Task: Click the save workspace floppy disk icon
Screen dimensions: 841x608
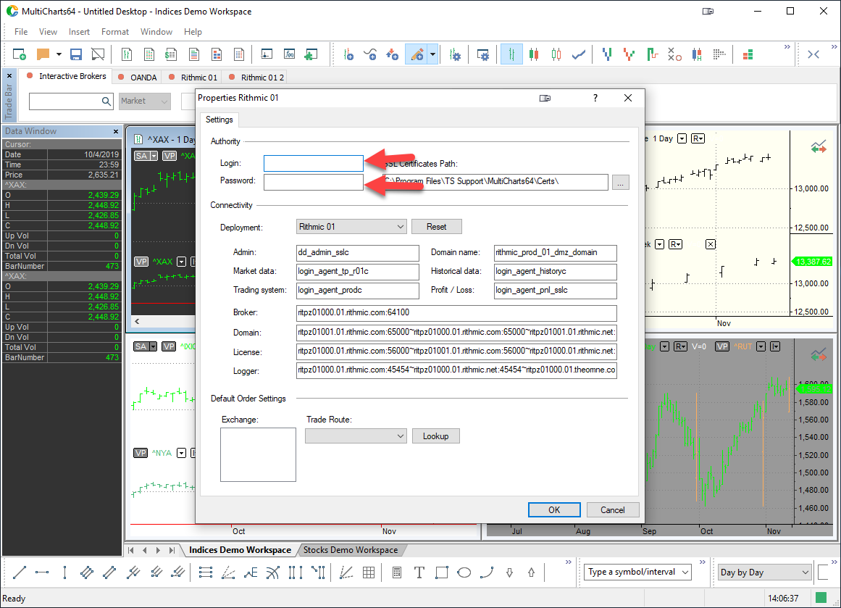Action: pyautogui.click(x=76, y=54)
